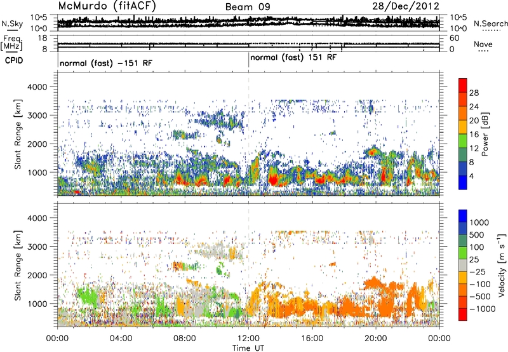This screenshot has height=352, width=508.
Task: Click the '16:00' time tick label
Action: [312, 339]
